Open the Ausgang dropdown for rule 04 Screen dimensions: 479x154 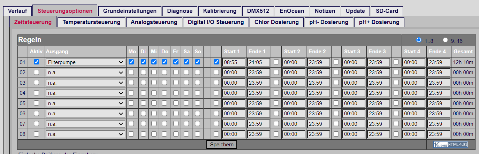tap(85, 93)
